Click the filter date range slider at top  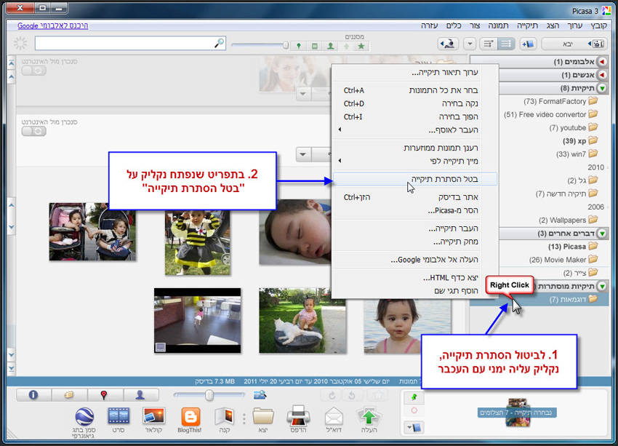click(260, 45)
